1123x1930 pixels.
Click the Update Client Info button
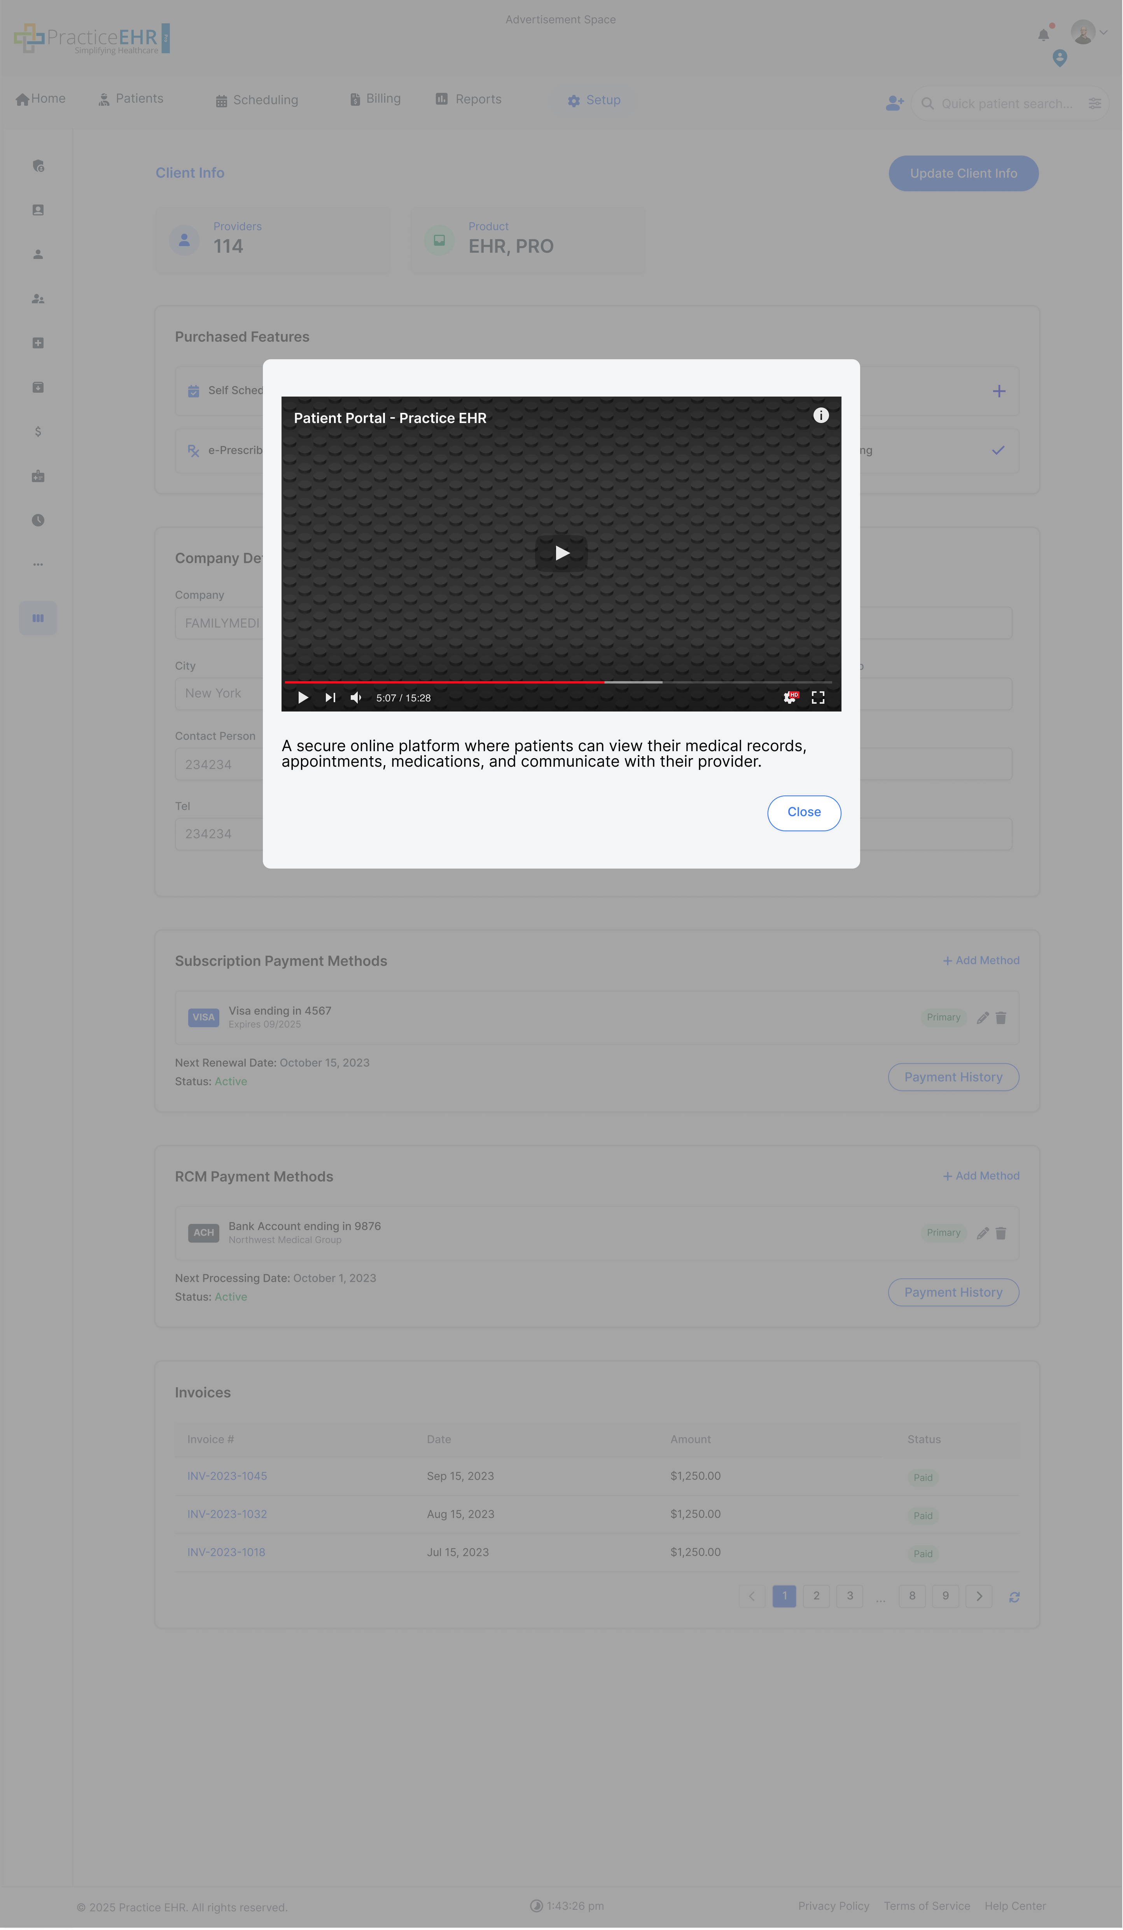tap(963, 173)
